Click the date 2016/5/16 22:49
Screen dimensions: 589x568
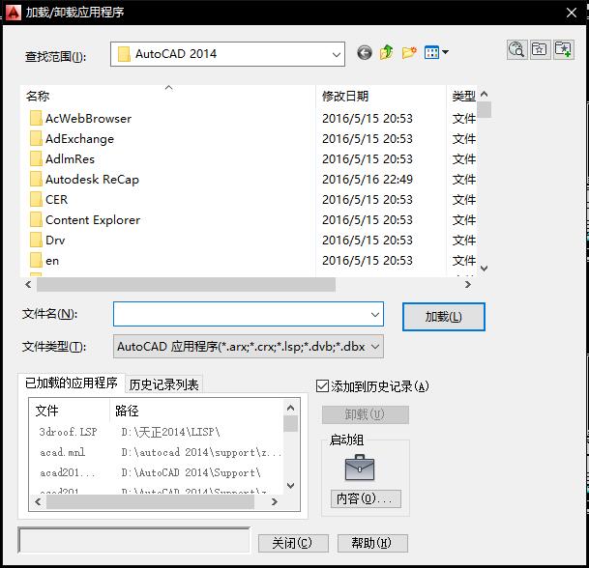tap(368, 179)
